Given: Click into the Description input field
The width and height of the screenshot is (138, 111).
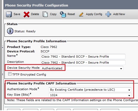Looking at the screenshot, I should [83, 62].
